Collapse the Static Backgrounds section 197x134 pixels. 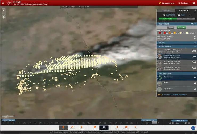[195, 73]
